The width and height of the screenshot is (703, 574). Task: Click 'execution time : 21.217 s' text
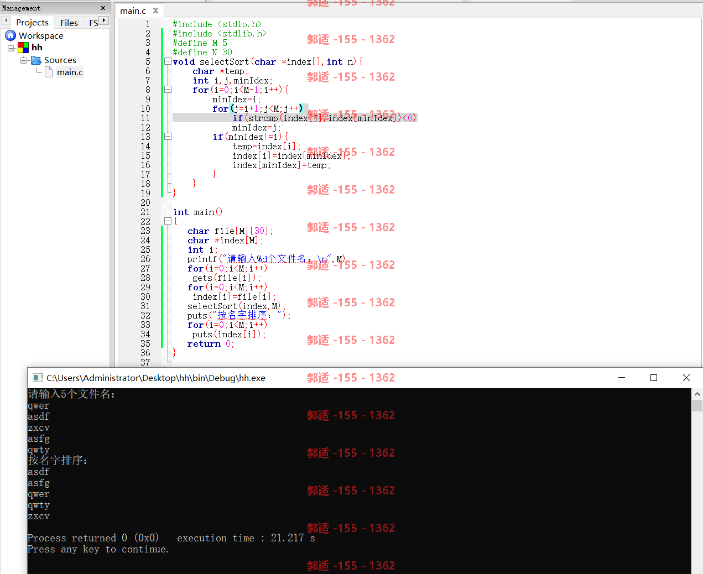tap(246, 538)
